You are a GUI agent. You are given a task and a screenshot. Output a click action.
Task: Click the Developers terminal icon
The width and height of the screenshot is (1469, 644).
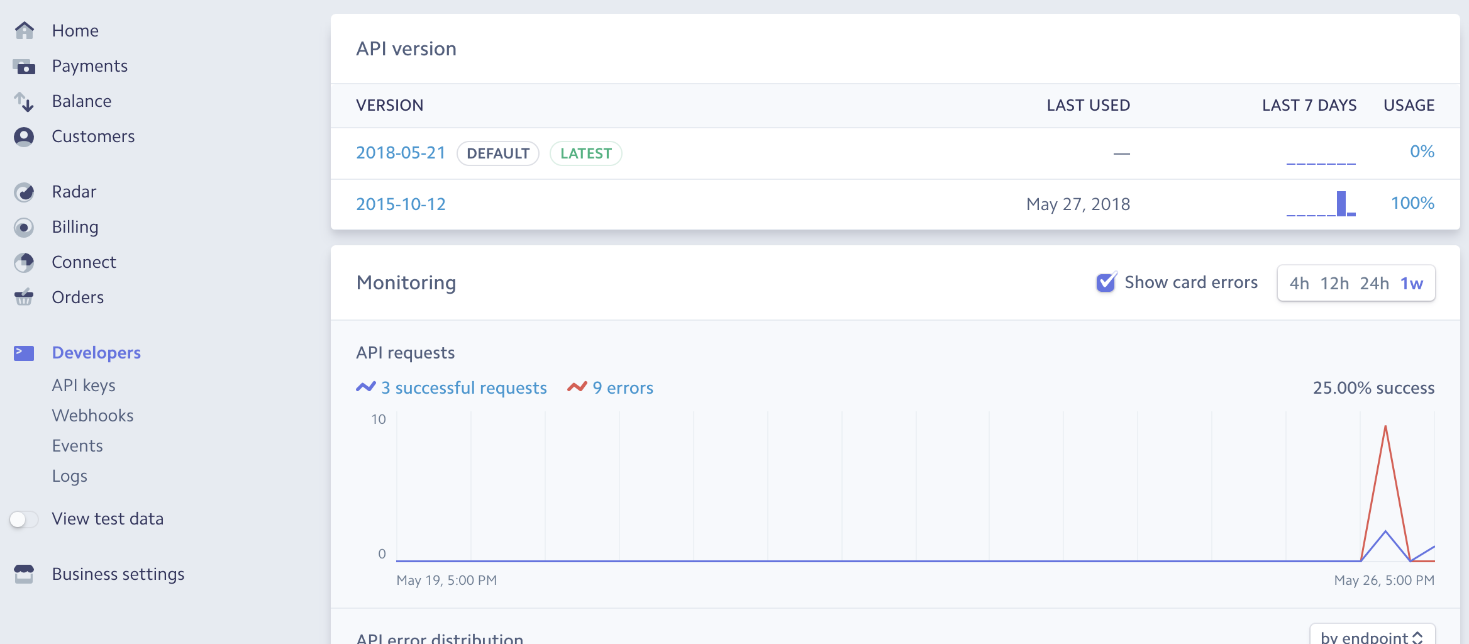coord(24,353)
